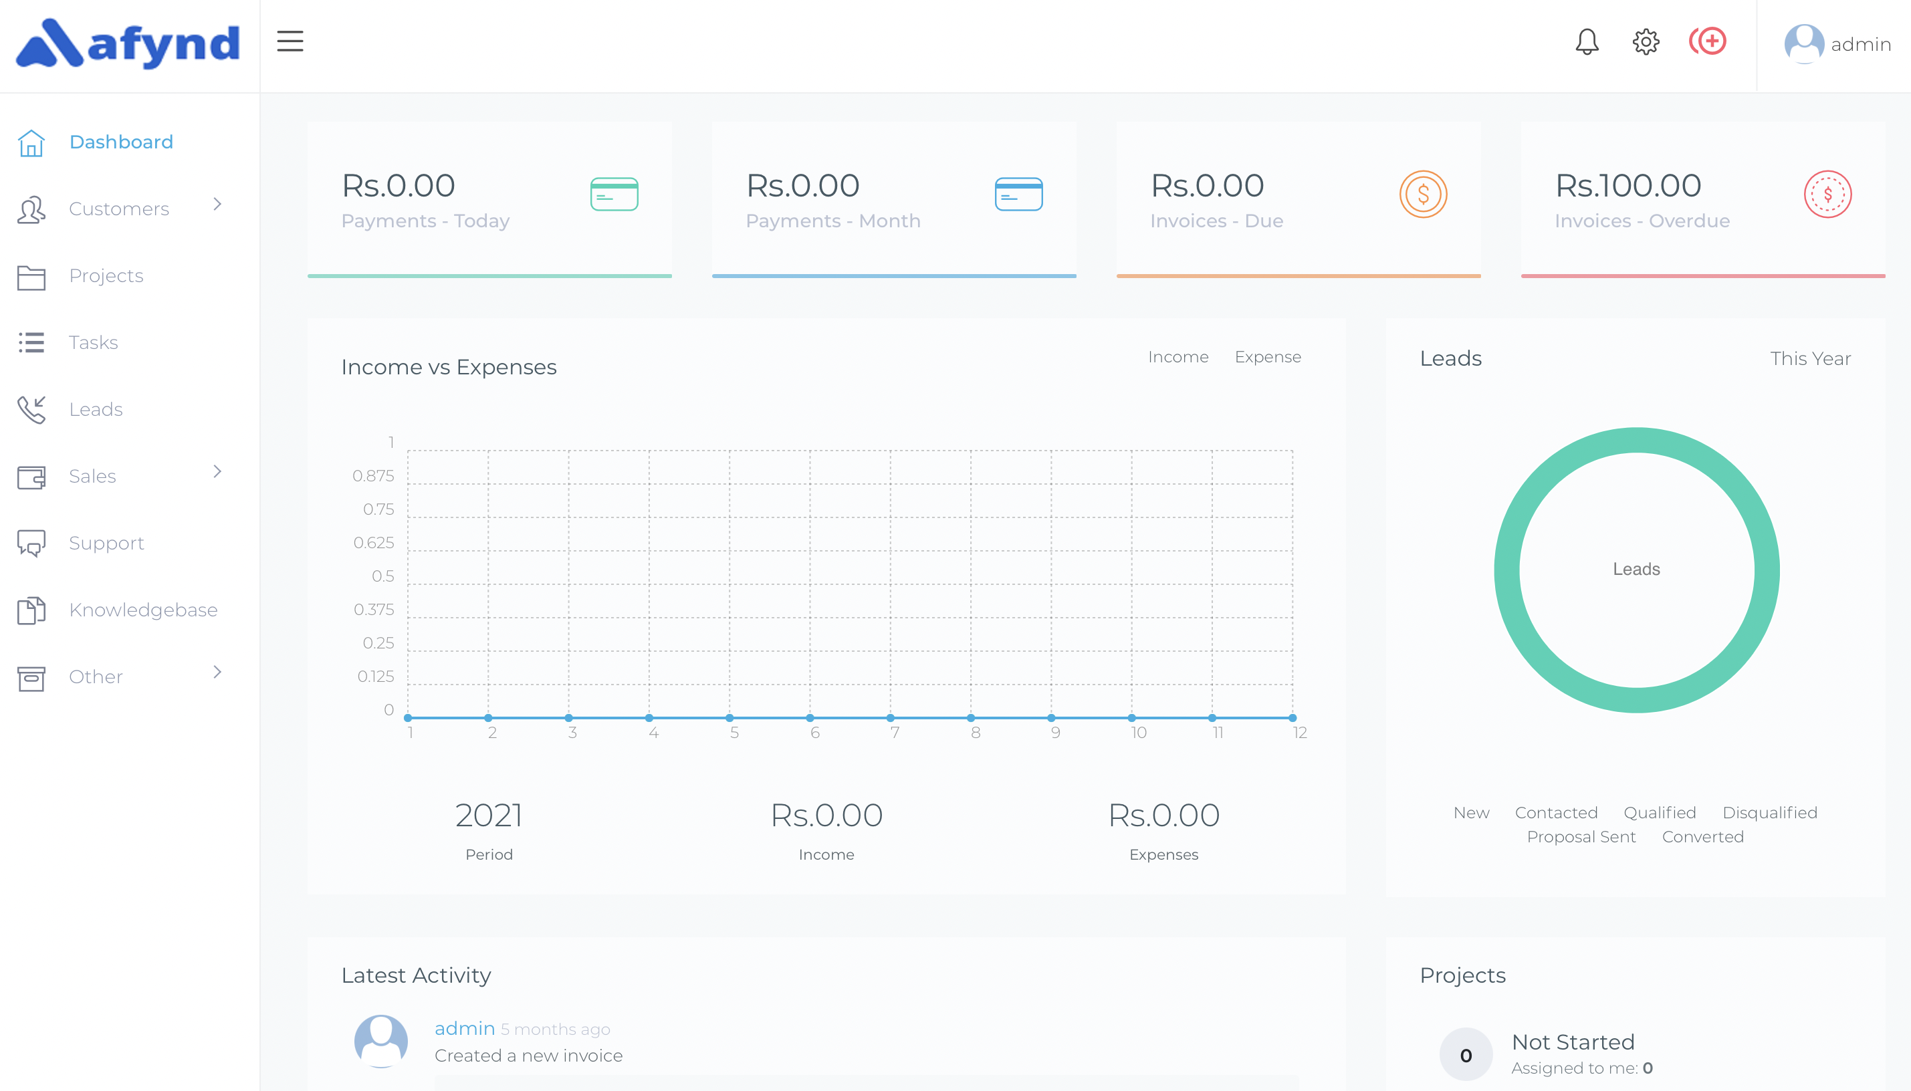This screenshot has width=1911, height=1091.
Task: Click the Knowledgebase documents icon
Action: [x=31, y=610]
